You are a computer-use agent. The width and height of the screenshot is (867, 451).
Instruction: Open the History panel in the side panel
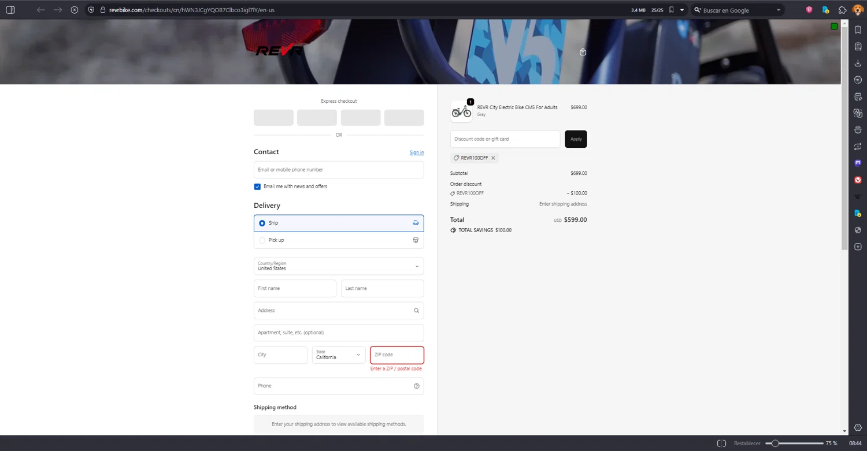tap(858, 80)
